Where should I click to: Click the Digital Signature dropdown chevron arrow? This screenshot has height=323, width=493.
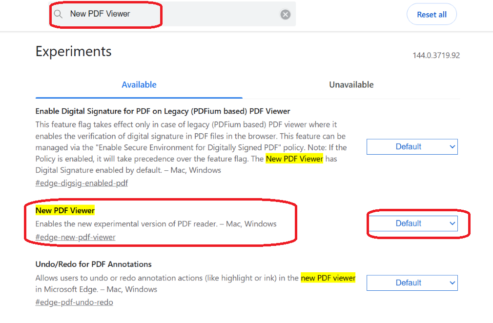pos(452,147)
